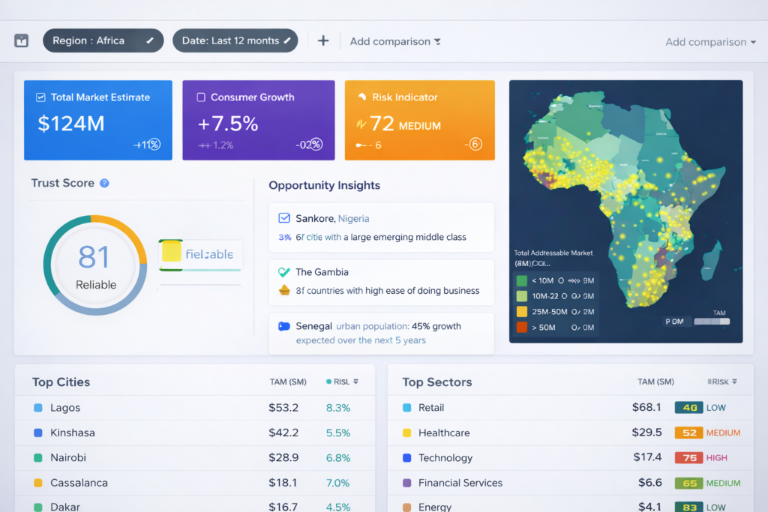The height and width of the screenshot is (512, 768).
Task: Open the right-side Add comparison dropdown
Action: (710, 42)
